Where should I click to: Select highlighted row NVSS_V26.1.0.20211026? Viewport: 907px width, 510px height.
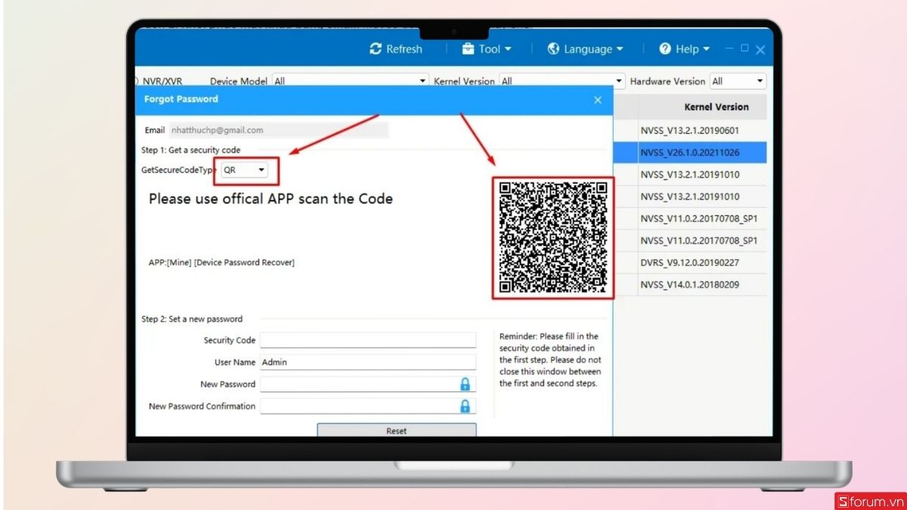coord(690,152)
